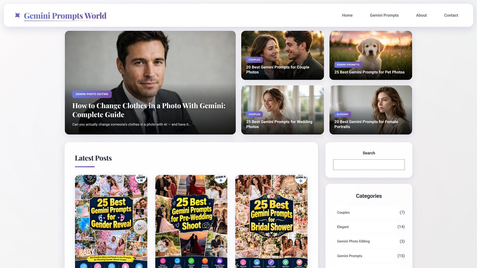Open the Couples category
The image size is (477, 268).
click(343, 213)
